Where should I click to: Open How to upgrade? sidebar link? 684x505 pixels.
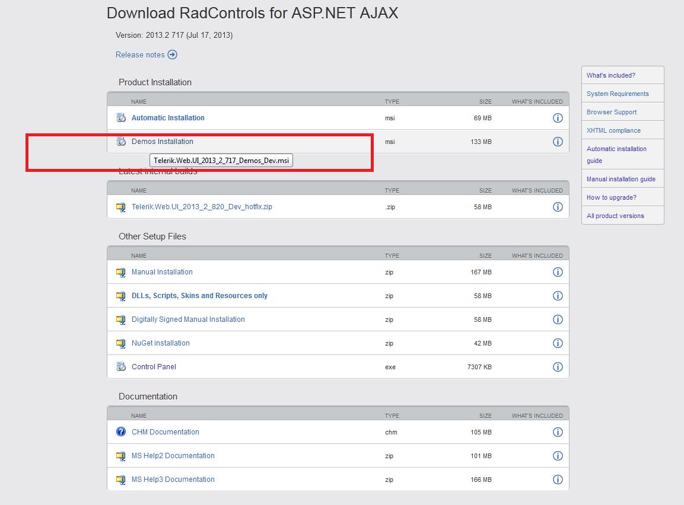coord(611,197)
